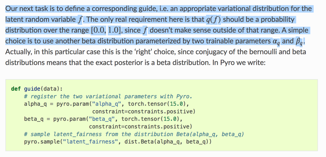
Task: Click the first constraint=constraints.positive line
Action: coord(144,112)
